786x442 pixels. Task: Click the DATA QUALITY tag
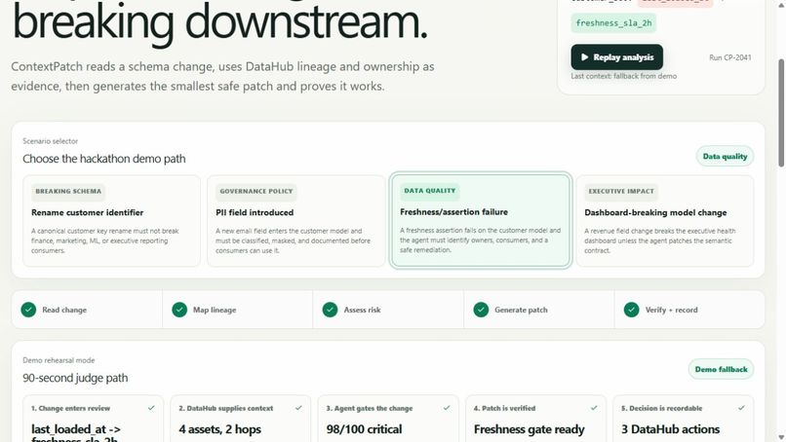tap(430, 191)
